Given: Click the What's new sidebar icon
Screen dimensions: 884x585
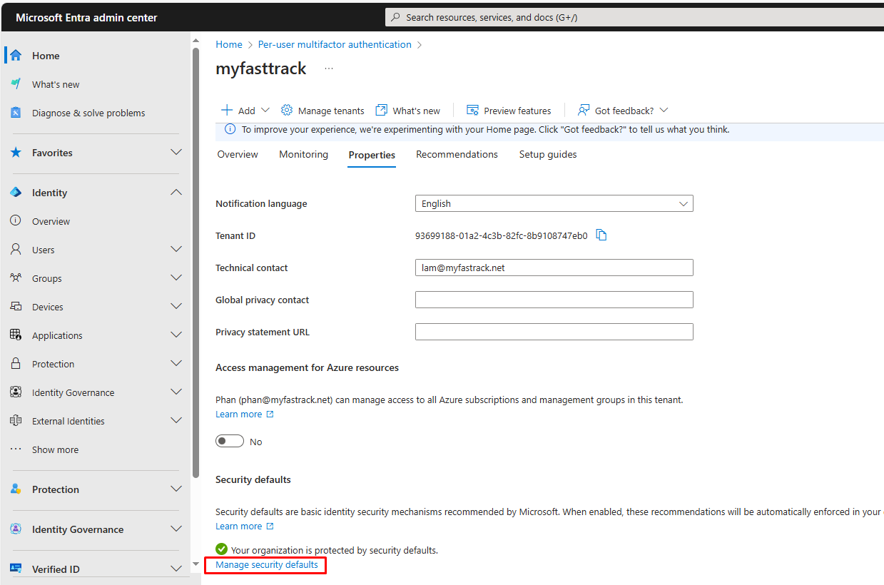Looking at the screenshot, I should [16, 84].
